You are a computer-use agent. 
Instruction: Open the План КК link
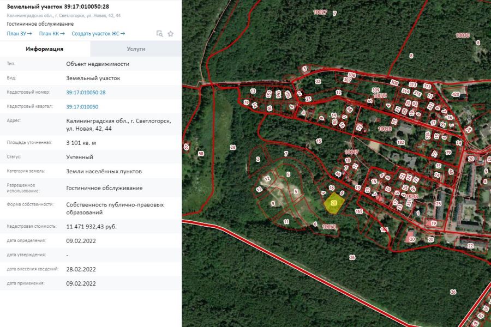(x=52, y=33)
